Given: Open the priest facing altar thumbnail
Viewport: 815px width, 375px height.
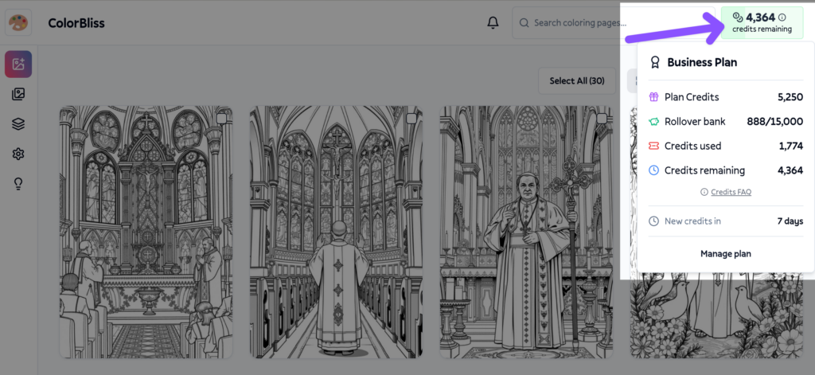Looking at the screenshot, I should pyautogui.click(x=337, y=232).
